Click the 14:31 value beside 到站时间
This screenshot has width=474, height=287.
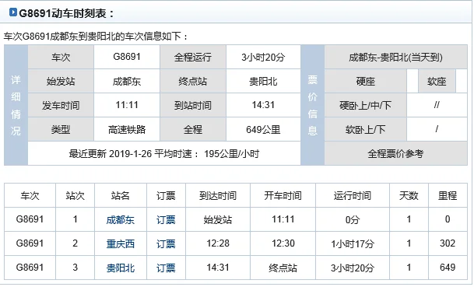tap(263, 105)
